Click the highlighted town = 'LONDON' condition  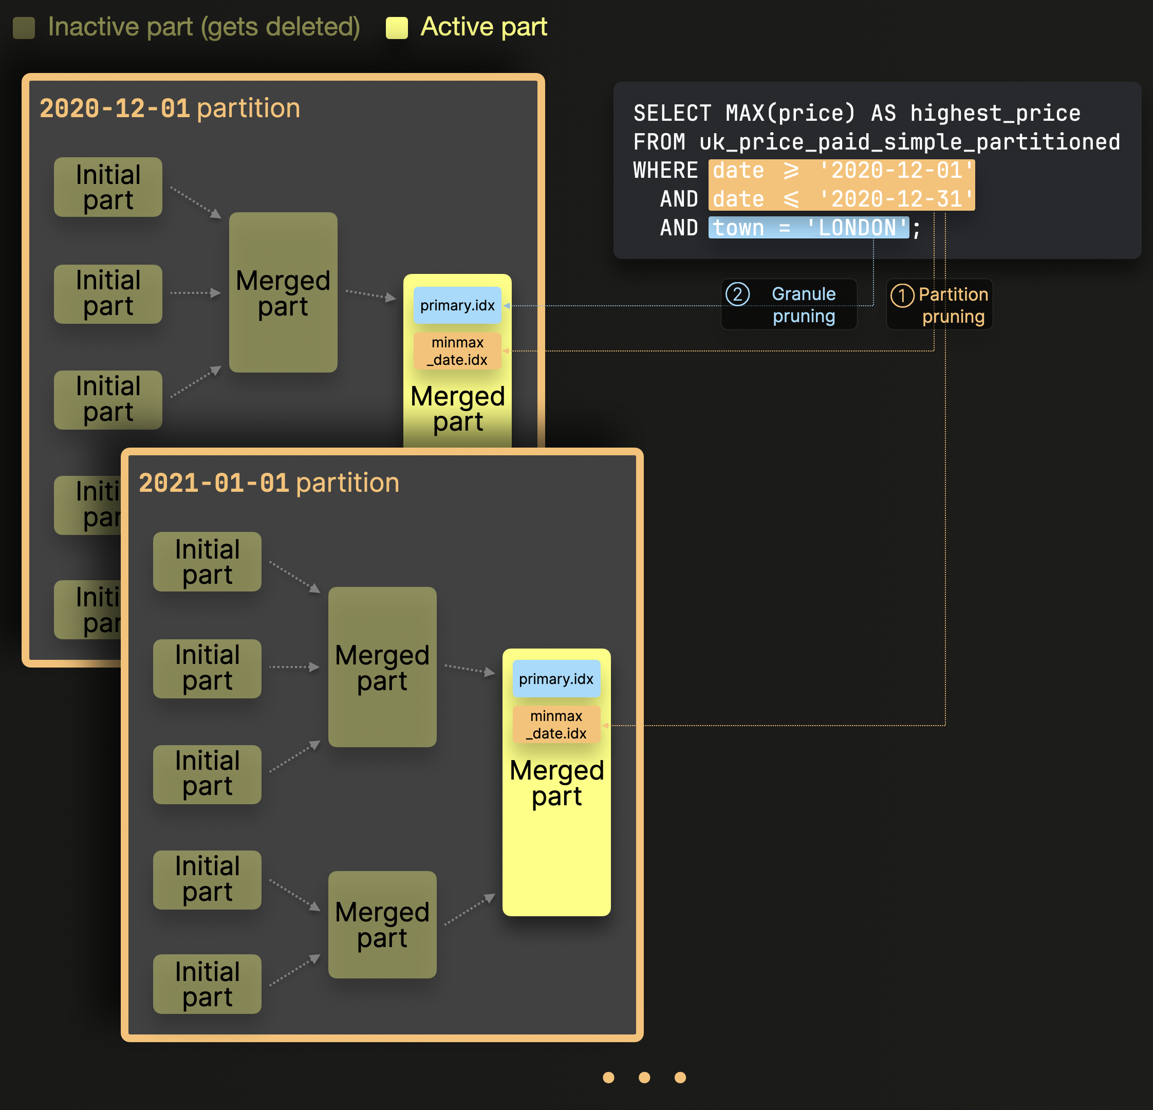pos(808,228)
